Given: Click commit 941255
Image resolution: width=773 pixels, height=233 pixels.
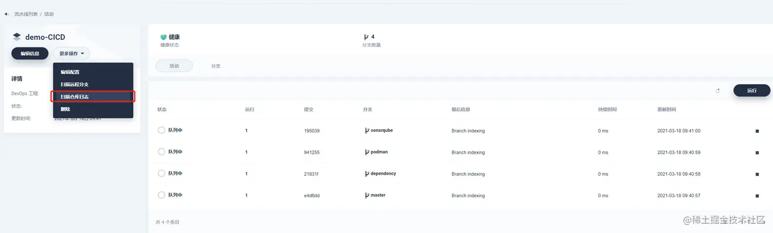Looking at the screenshot, I should click(312, 152).
